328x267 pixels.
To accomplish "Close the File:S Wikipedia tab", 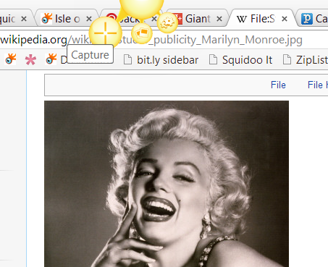I will (x=285, y=19).
